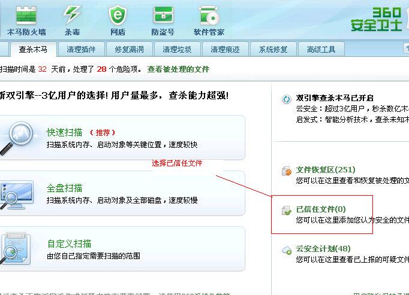Click the 启发式 description line

353,120
